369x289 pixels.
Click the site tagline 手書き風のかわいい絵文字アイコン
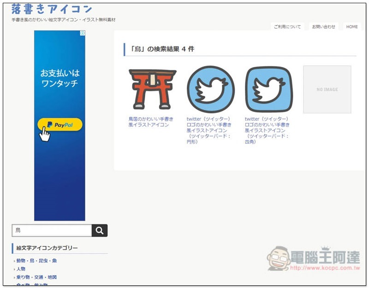[x=64, y=20]
